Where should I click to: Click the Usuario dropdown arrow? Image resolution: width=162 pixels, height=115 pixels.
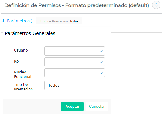click(101, 51)
